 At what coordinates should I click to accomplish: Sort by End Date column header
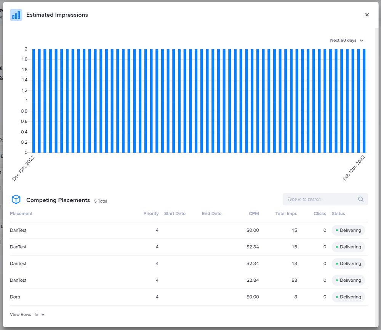[211, 214]
